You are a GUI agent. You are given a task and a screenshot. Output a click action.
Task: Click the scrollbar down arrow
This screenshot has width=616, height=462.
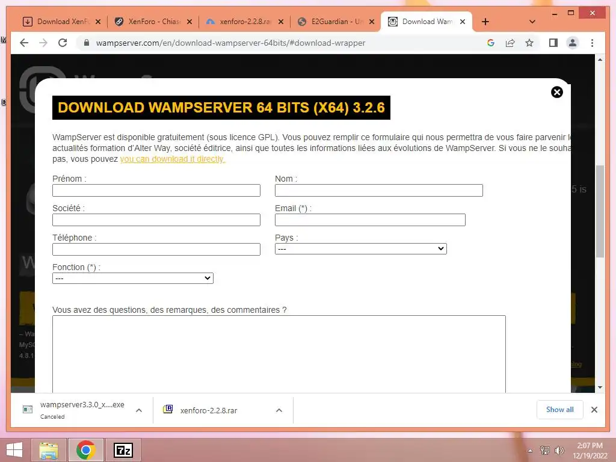point(600,387)
